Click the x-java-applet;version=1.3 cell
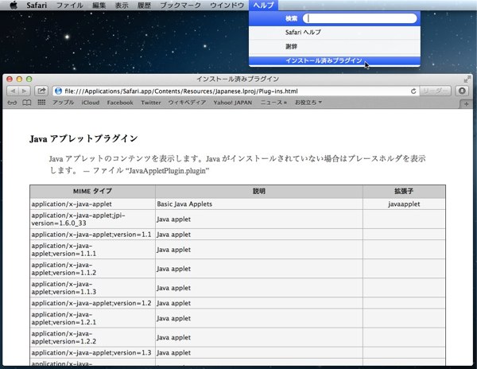The height and width of the screenshot is (369, 477). (92, 352)
